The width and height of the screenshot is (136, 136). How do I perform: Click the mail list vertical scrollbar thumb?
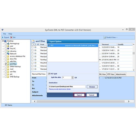[134, 53]
